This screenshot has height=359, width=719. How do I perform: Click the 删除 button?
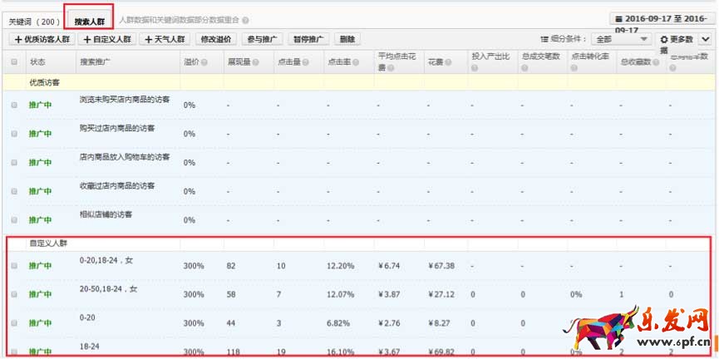[347, 39]
